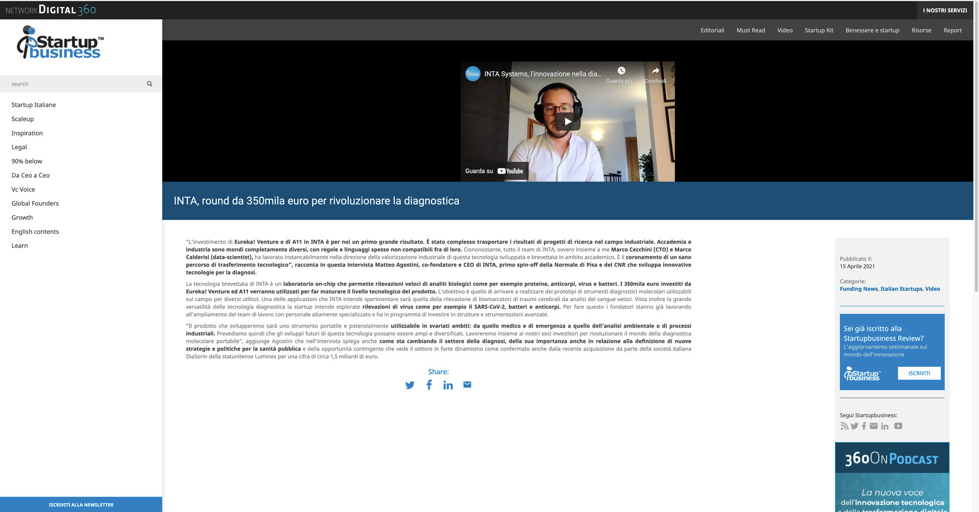
Task: Click the search magnifier icon
Action: coord(149,84)
